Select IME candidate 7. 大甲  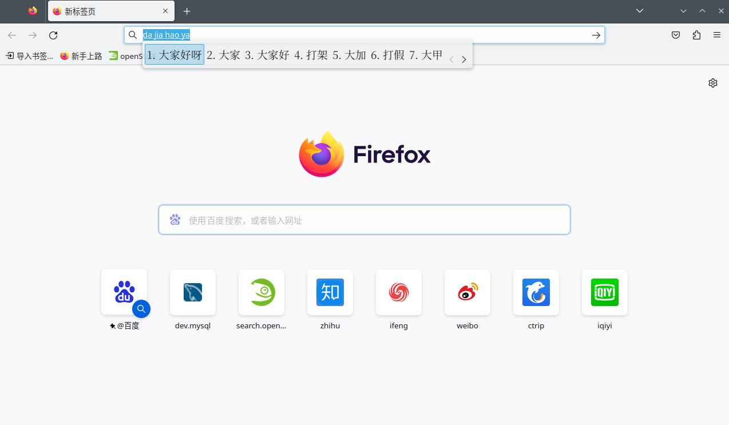426,55
